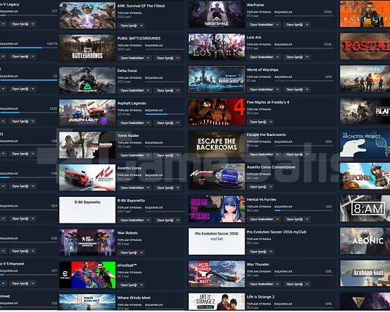390x312 pixels.
Task: Expand Oyun İçeriği dropdown under eFootball
Action: click(x=131, y=285)
